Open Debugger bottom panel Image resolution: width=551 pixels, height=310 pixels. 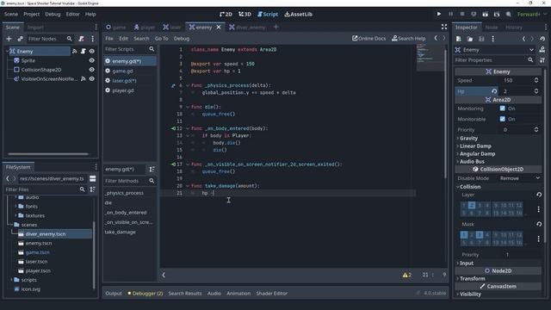pyautogui.click(x=145, y=293)
